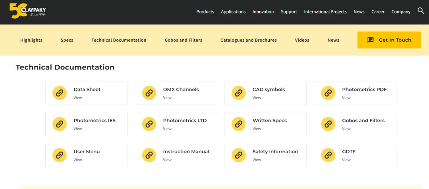Select the Gobos and Filters tab
The image size is (429, 189).
pyautogui.click(x=183, y=40)
